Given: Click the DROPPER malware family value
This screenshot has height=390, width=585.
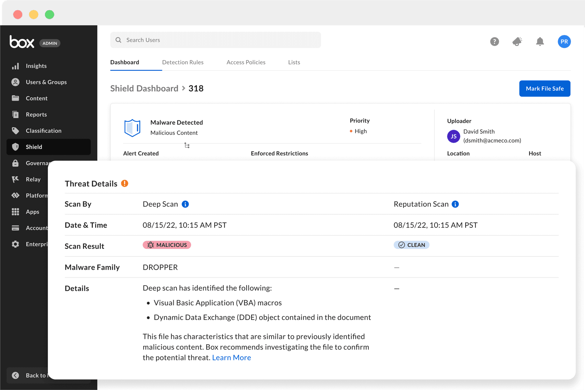Looking at the screenshot, I should pos(160,267).
